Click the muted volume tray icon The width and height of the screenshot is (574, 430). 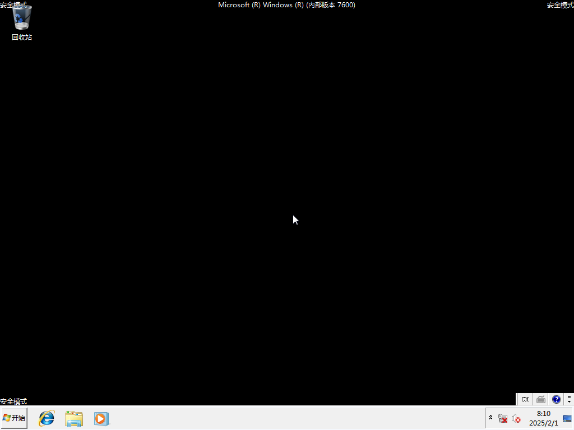516,418
